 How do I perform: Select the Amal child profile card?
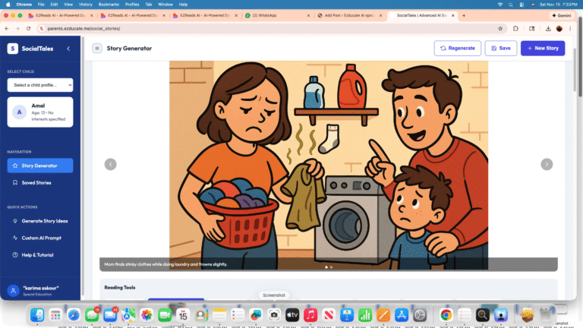point(40,112)
